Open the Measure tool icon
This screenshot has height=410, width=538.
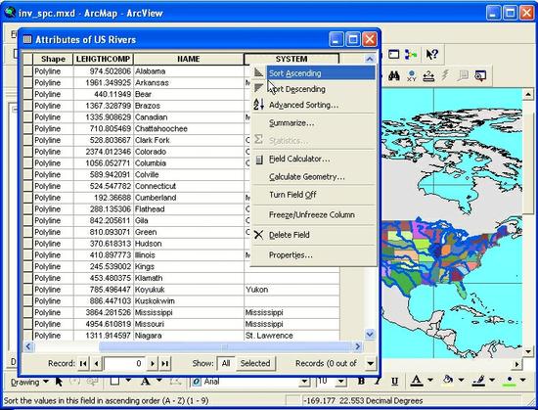tap(428, 75)
